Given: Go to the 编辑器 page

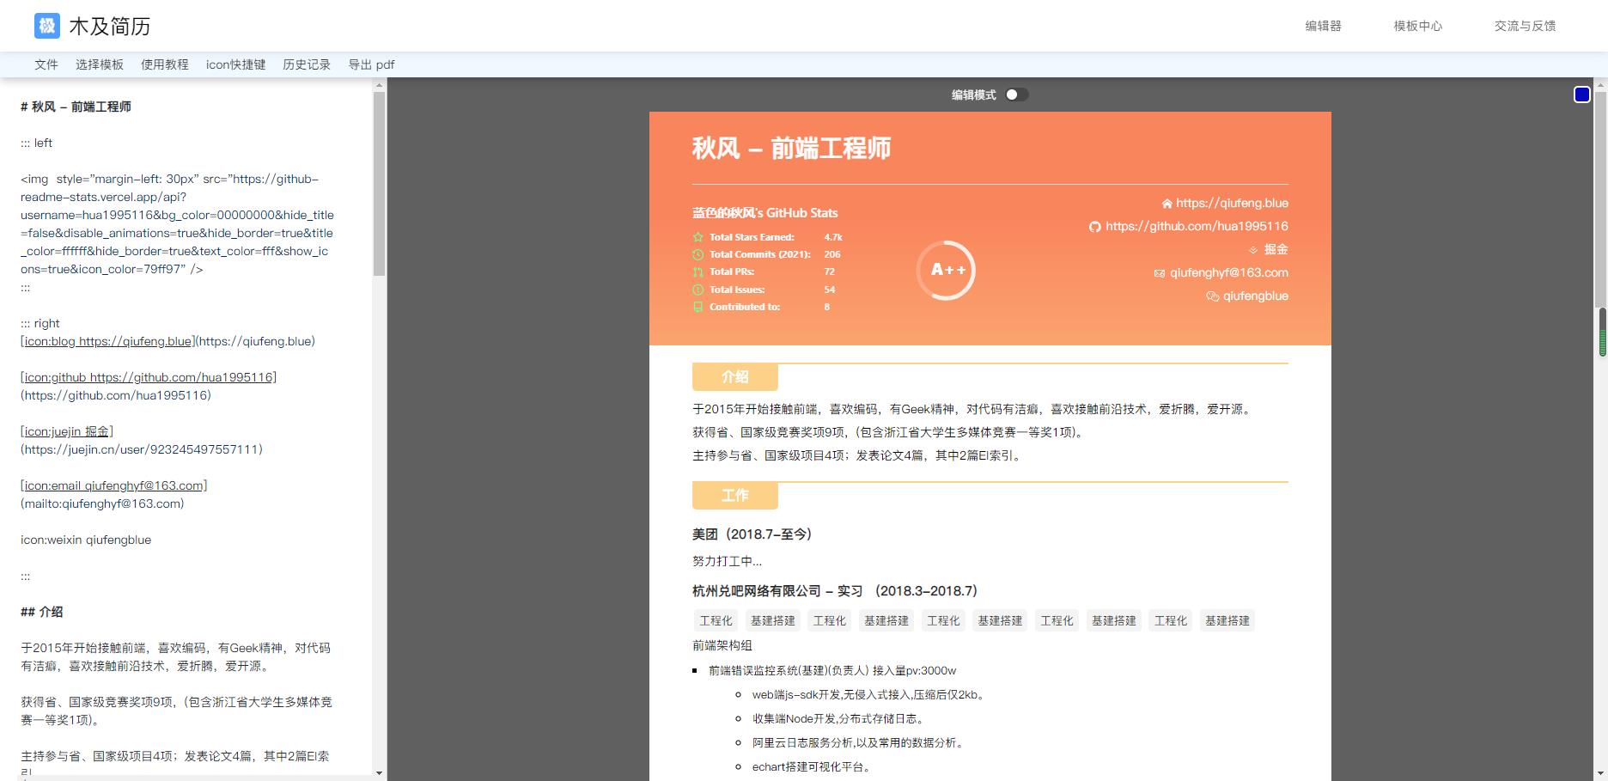Looking at the screenshot, I should click(1323, 26).
